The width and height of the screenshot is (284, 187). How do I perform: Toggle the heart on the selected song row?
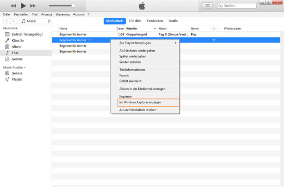point(214,40)
